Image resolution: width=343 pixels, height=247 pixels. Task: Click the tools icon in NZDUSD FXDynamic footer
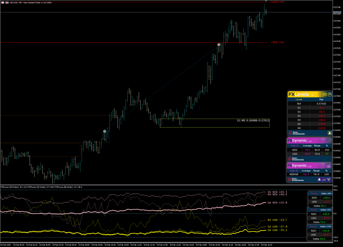pos(328,179)
